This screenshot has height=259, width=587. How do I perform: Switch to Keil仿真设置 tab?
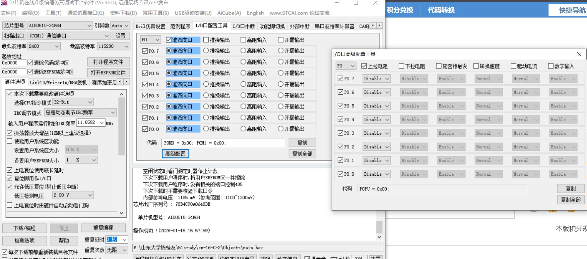(x=150, y=26)
